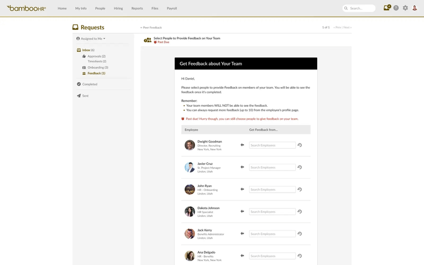Click the history icon in Javier Cruz's row
Viewport: 424px width, 265px height.
300,167
